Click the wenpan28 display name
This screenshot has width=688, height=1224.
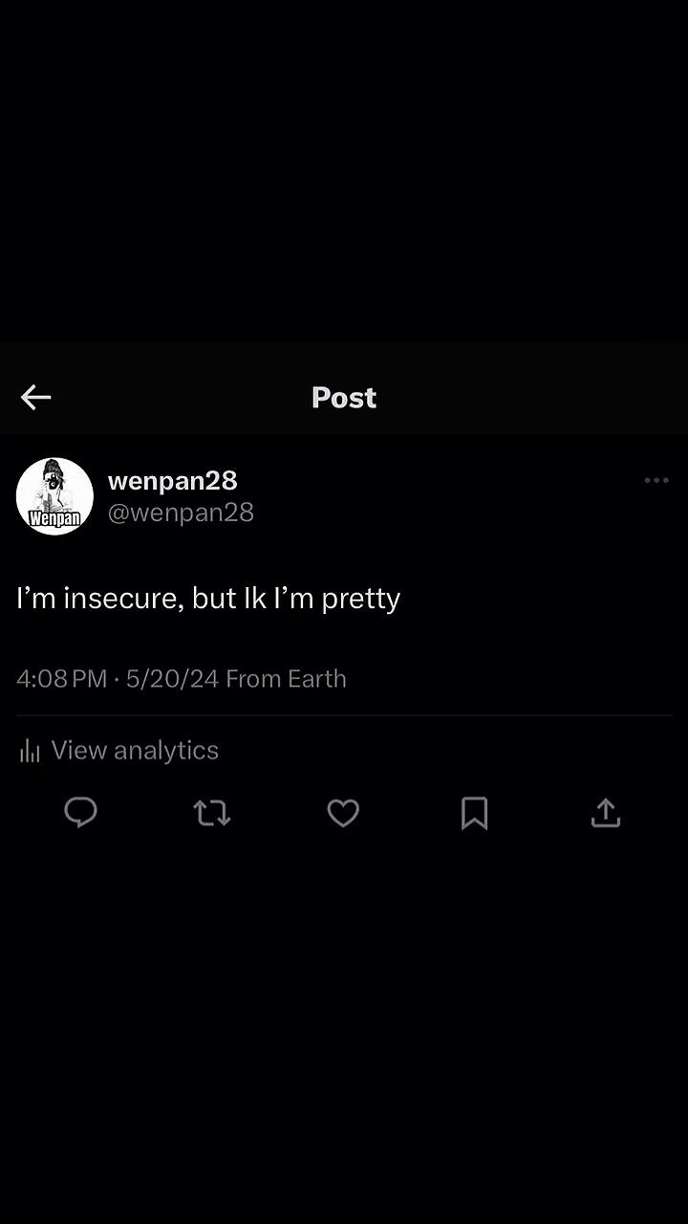click(x=172, y=480)
